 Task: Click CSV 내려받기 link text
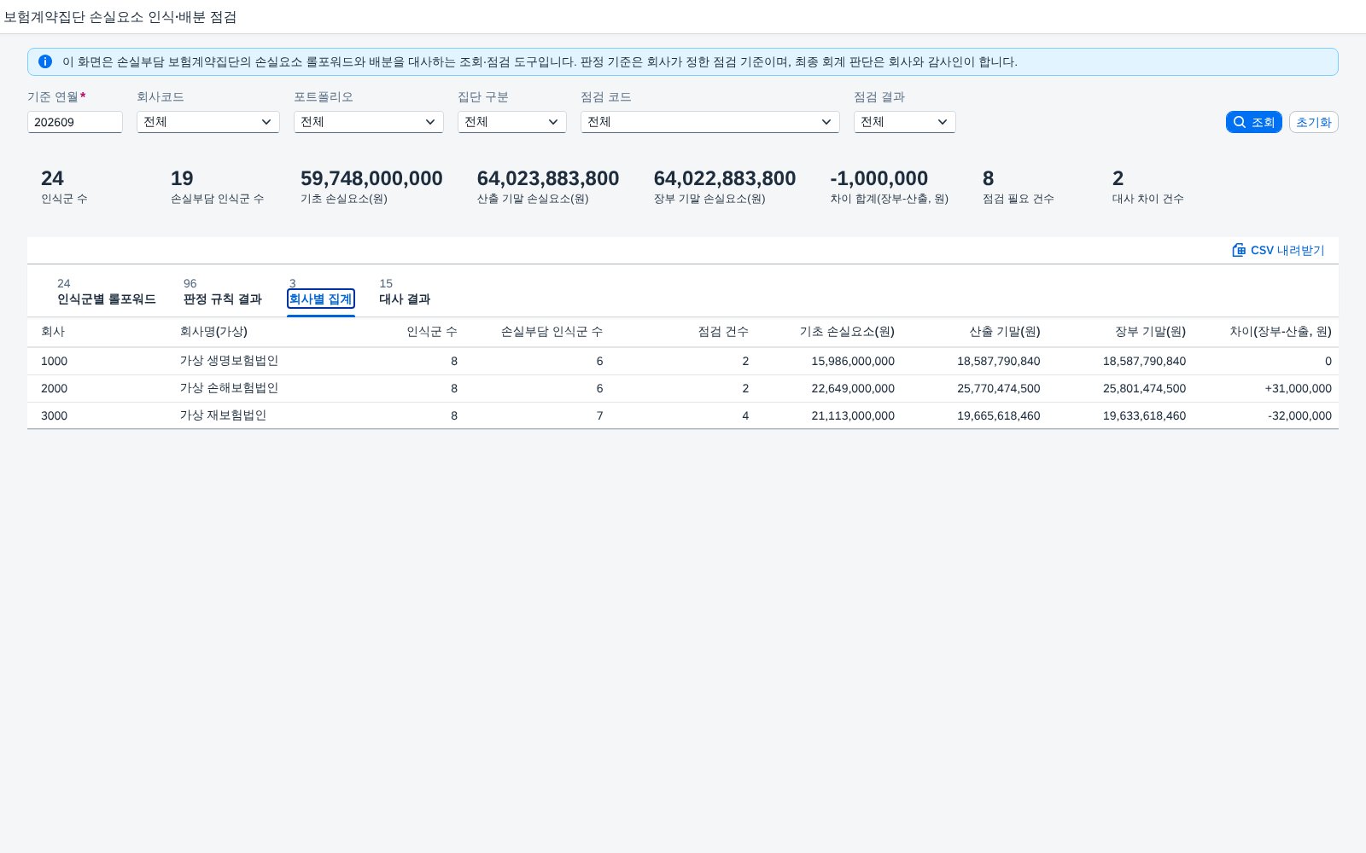1287,250
